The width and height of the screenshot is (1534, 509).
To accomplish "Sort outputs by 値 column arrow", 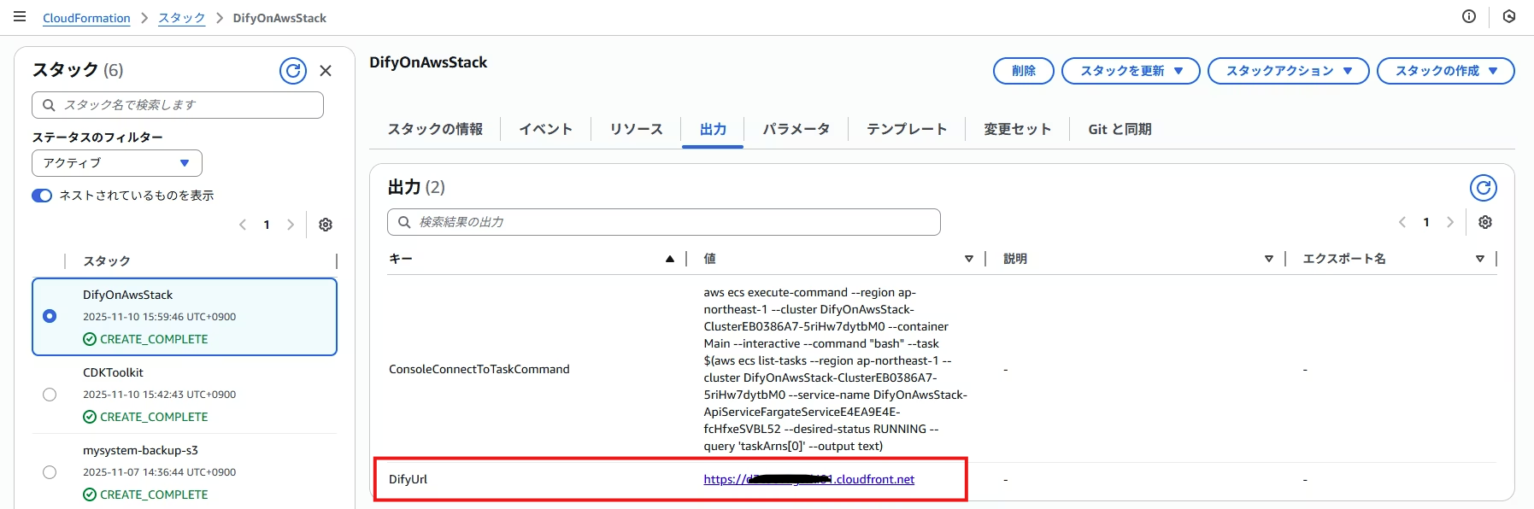I will (969, 259).
